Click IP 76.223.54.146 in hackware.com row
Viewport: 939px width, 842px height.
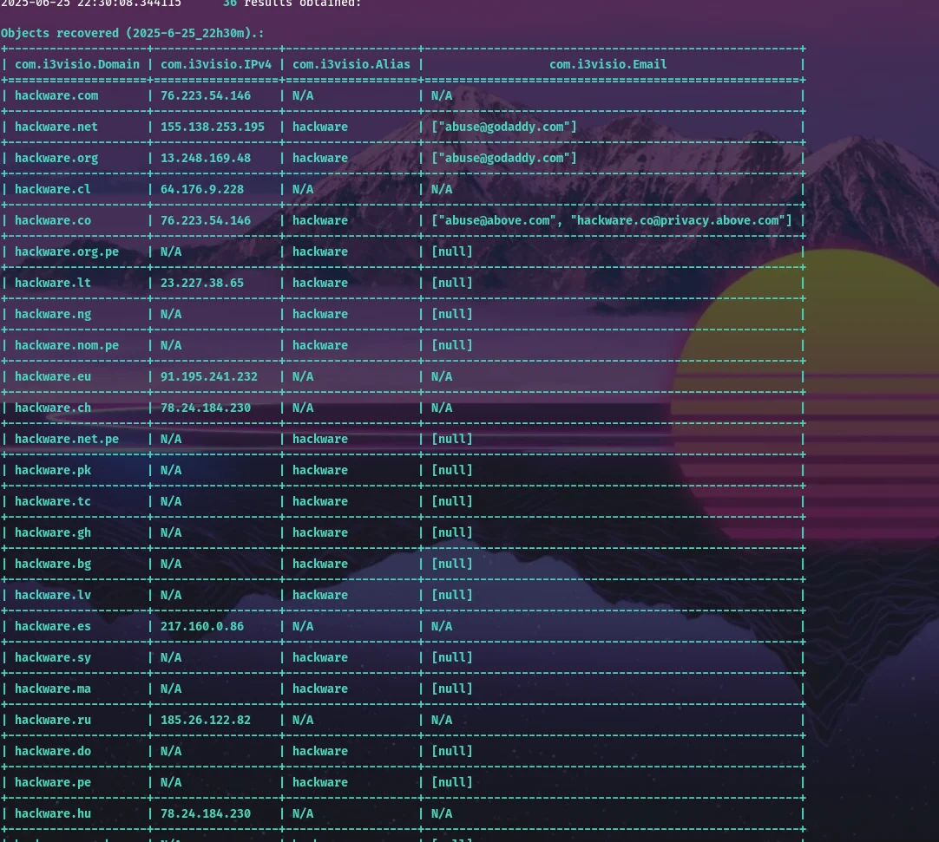click(206, 95)
